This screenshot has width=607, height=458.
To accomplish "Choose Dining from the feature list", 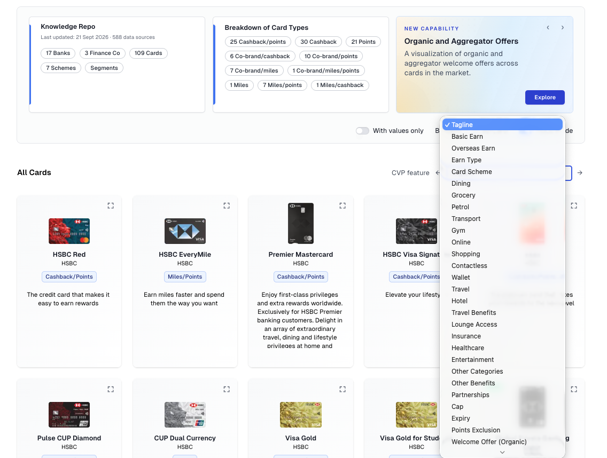I will (x=502, y=183).
